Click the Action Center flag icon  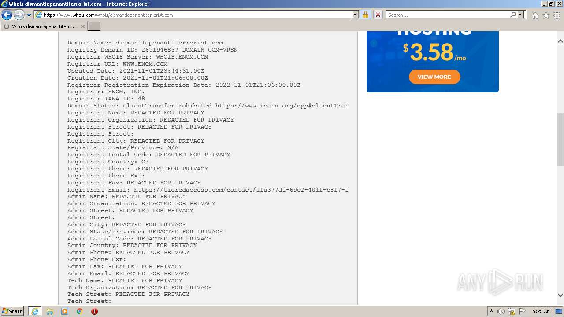click(522, 311)
